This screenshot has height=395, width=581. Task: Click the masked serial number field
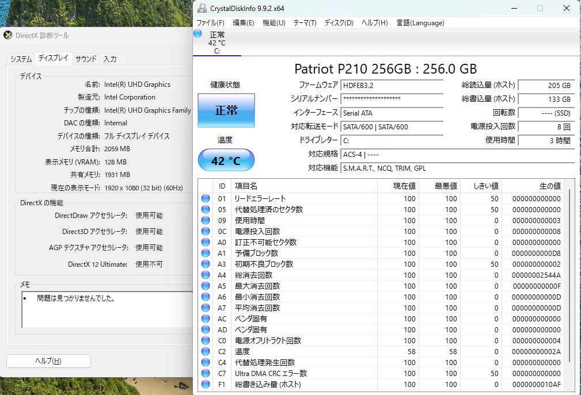(x=392, y=99)
